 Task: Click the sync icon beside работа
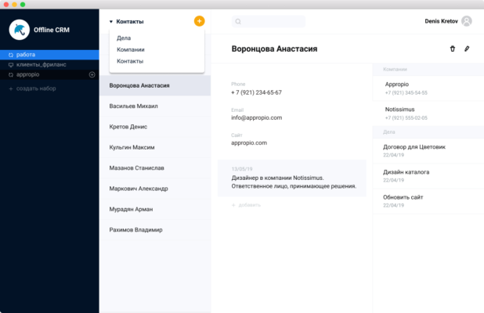pyautogui.click(x=9, y=55)
